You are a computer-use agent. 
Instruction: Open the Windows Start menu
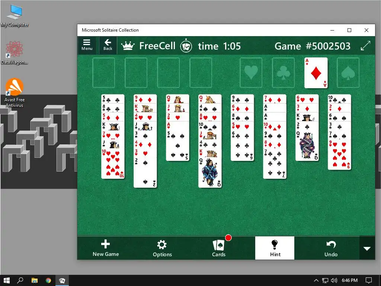click(7, 280)
